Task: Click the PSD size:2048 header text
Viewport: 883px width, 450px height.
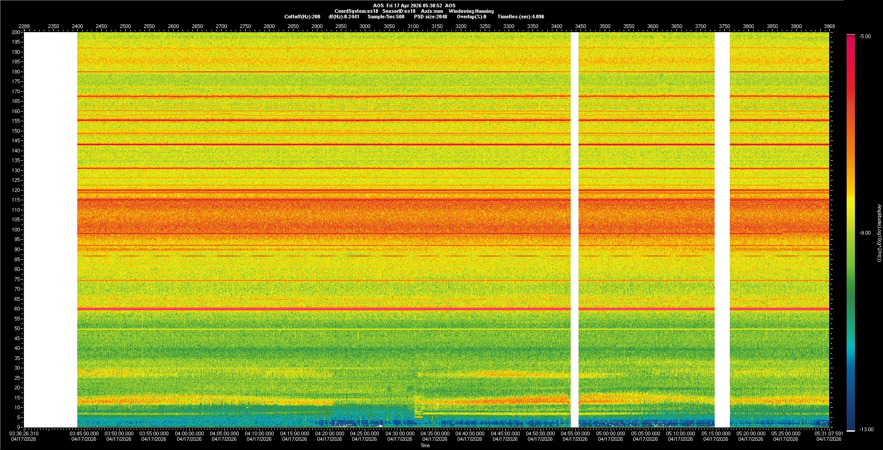Action: click(x=430, y=17)
